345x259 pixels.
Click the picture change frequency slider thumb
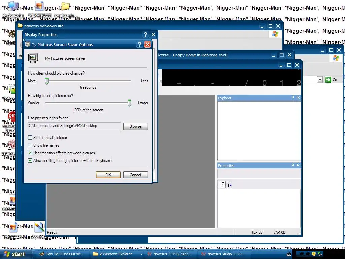[46, 81]
